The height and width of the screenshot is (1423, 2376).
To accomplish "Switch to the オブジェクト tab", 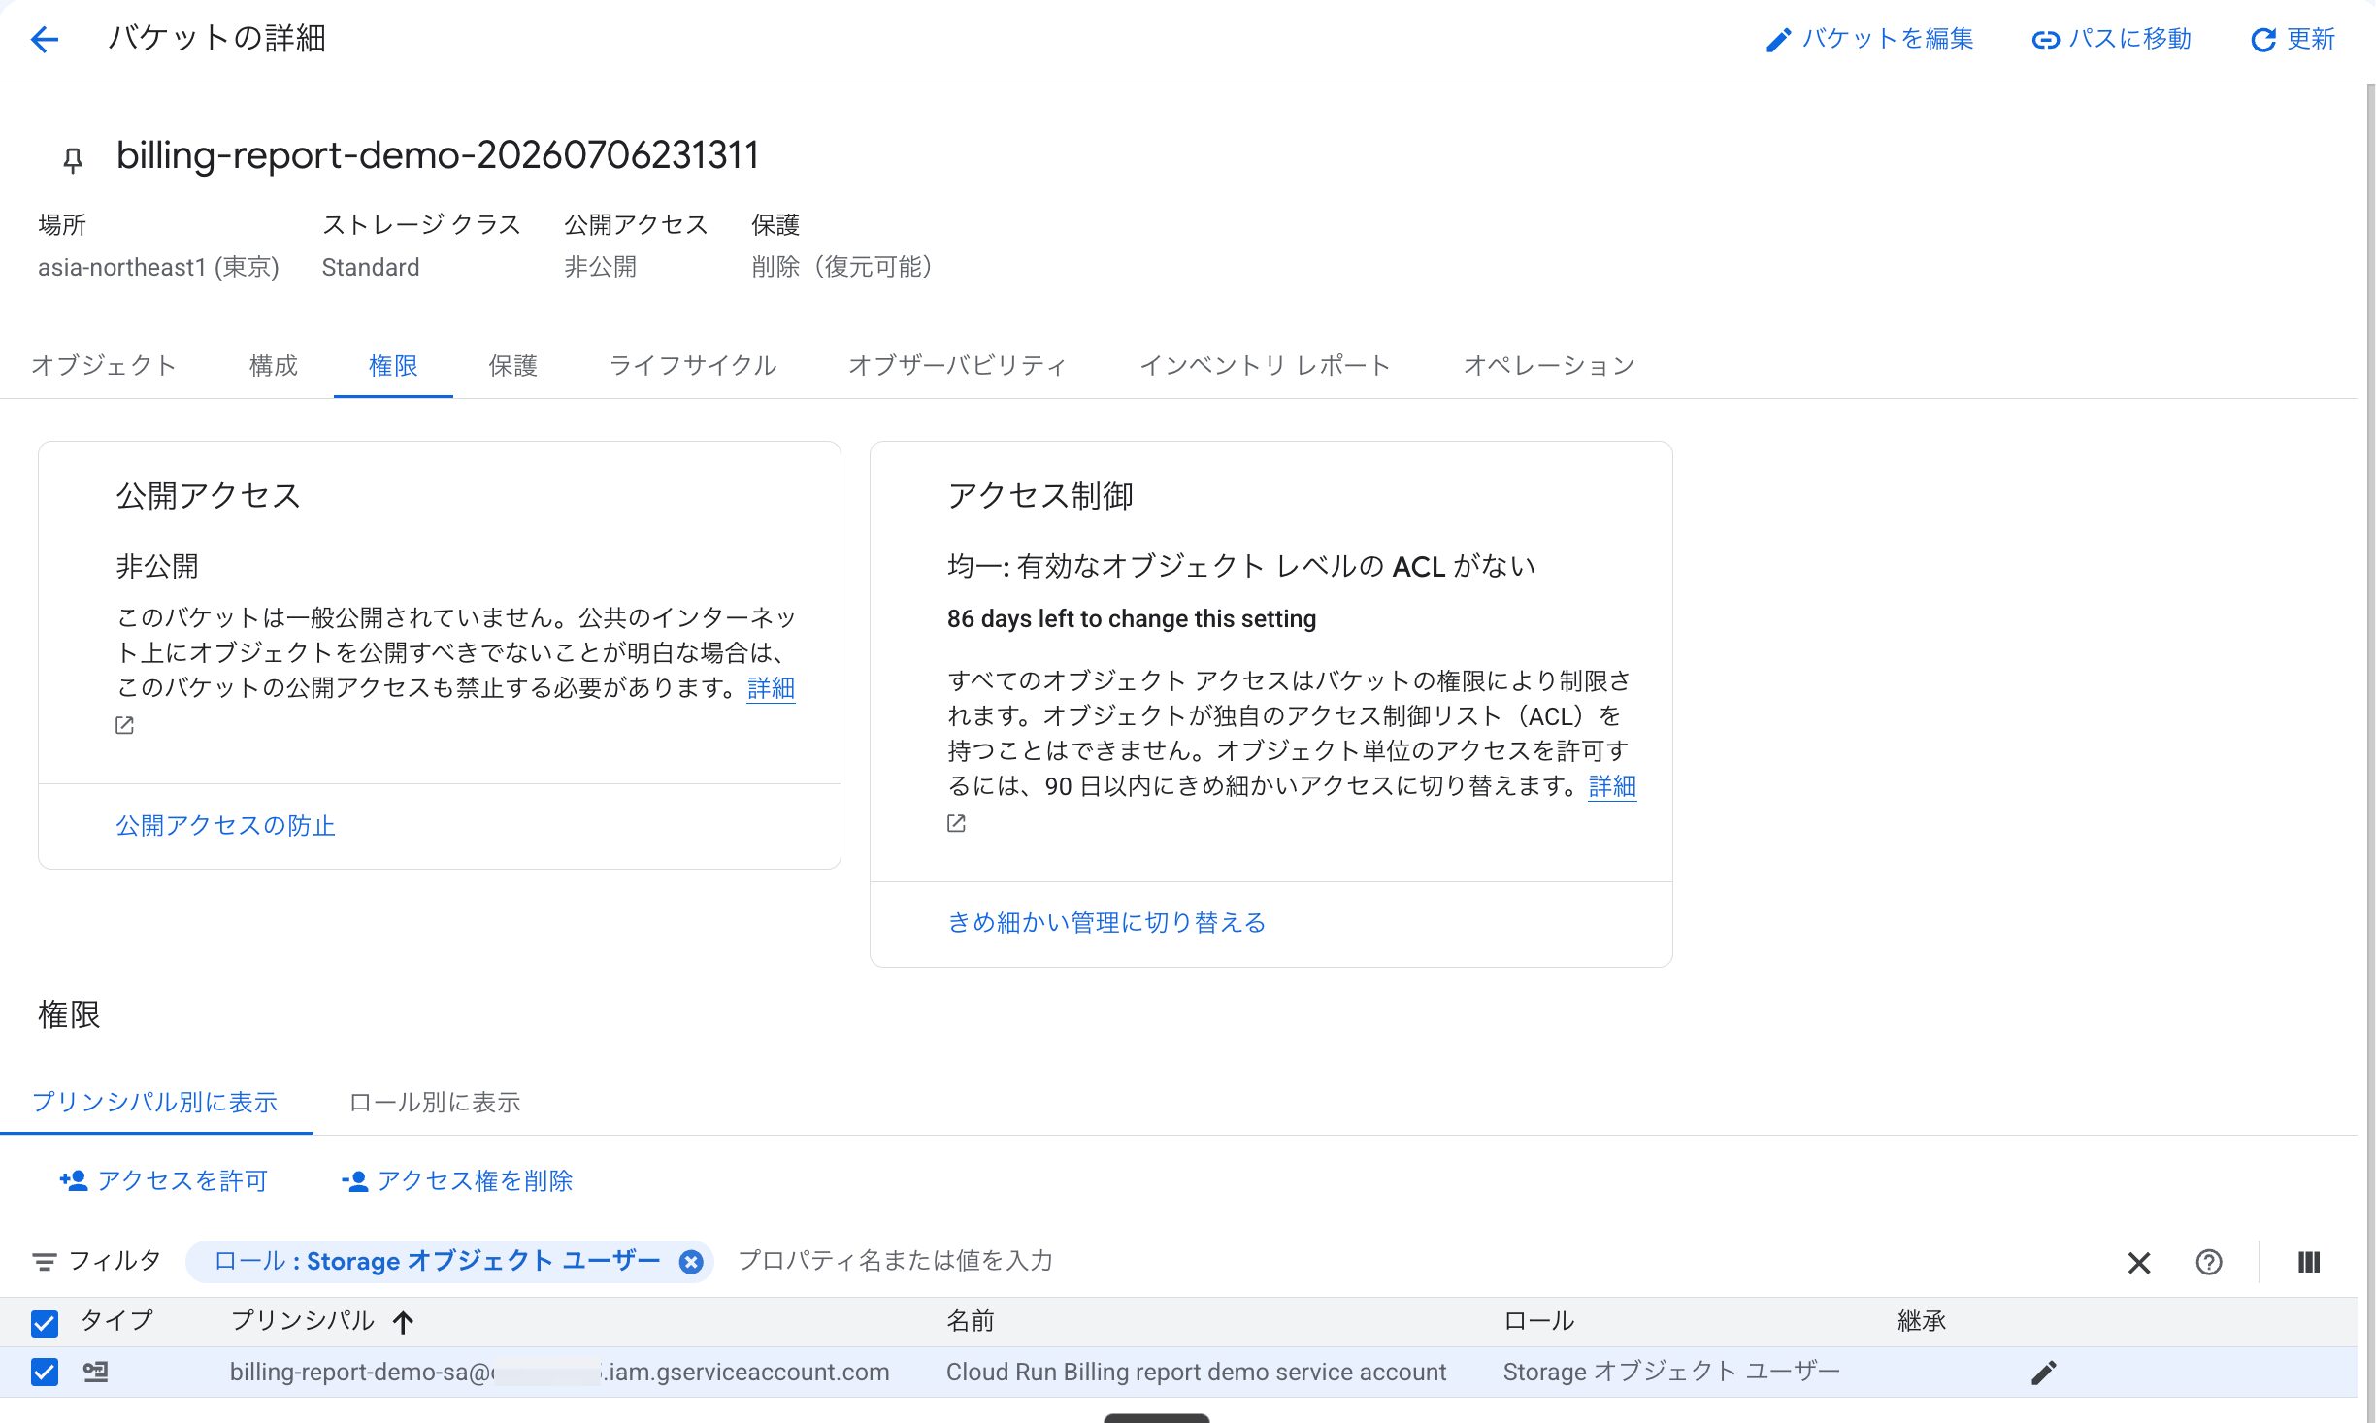I will point(103,365).
